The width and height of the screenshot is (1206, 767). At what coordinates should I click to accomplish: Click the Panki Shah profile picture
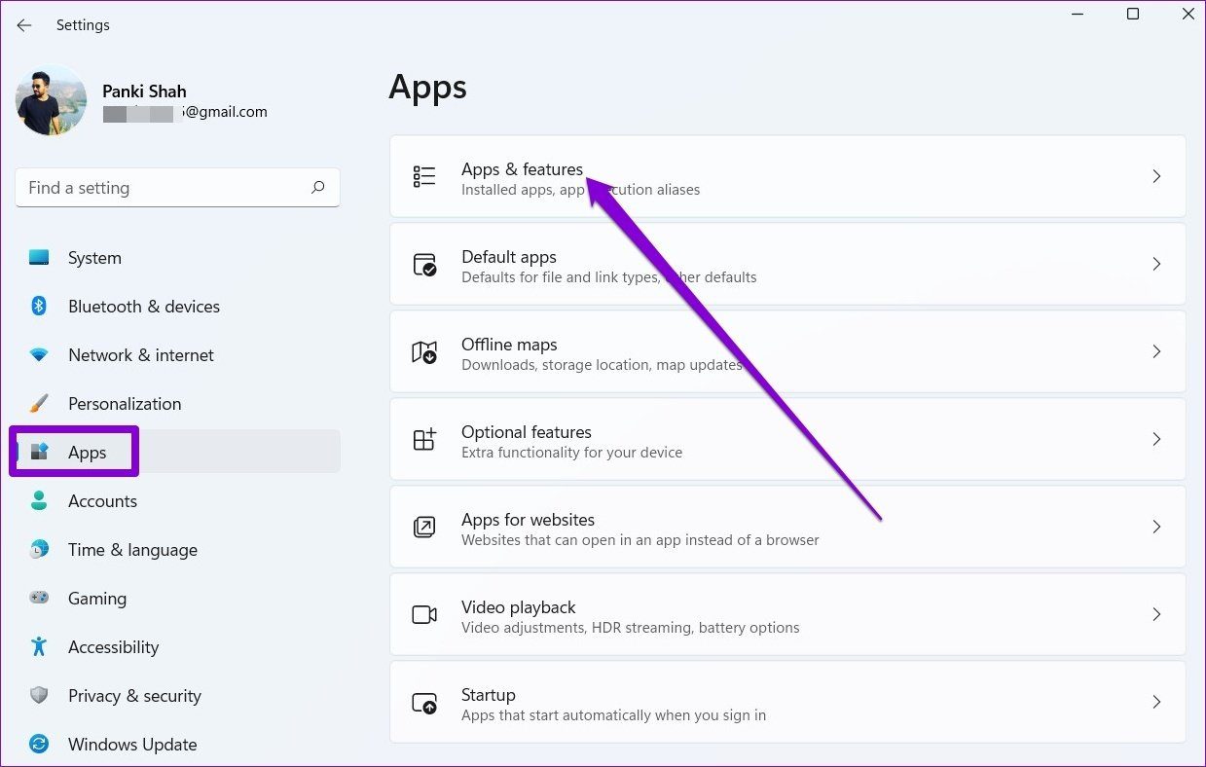click(51, 100)
